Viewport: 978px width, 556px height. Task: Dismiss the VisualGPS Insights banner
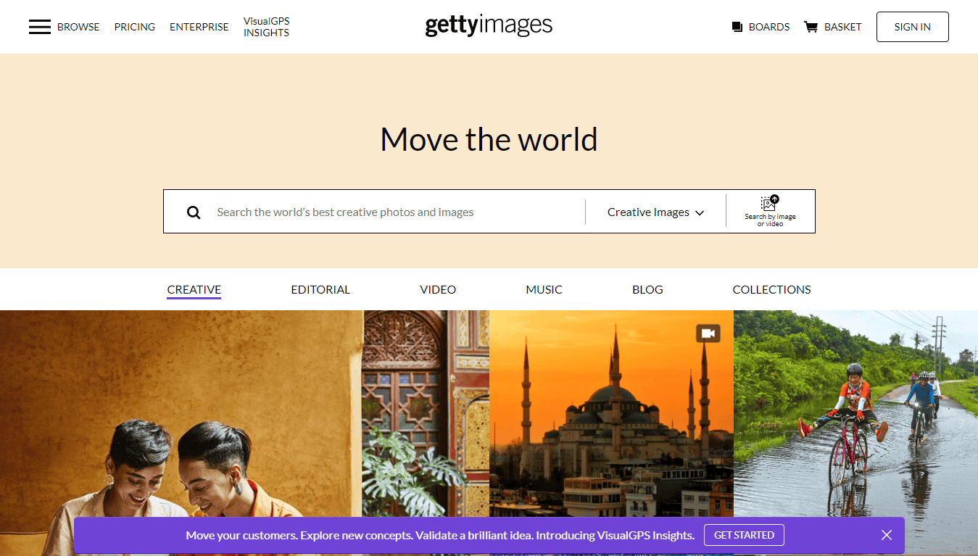click(886, 535)
